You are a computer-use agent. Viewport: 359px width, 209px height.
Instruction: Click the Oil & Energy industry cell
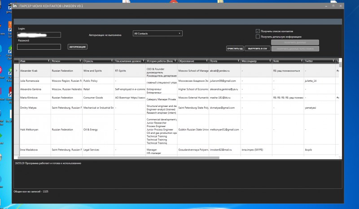[x=98, y=129]
